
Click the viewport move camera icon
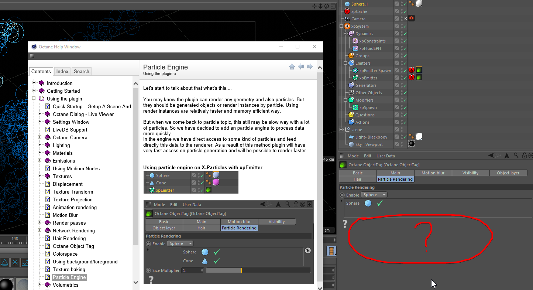pos(314,6)
